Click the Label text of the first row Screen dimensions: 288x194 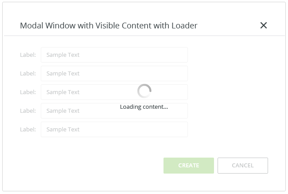pyautogui.click(x=28, y=55)
